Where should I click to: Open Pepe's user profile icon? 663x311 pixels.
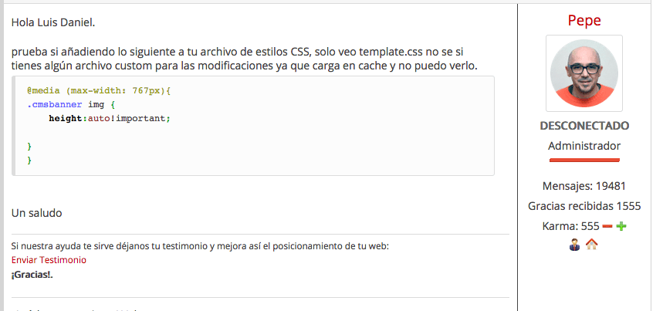coord(574,244)
